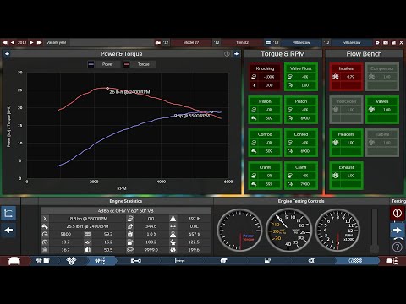Go back with the lower-left arrow button
The width and height of the screenshot is (406, 304).
(8, 231)
